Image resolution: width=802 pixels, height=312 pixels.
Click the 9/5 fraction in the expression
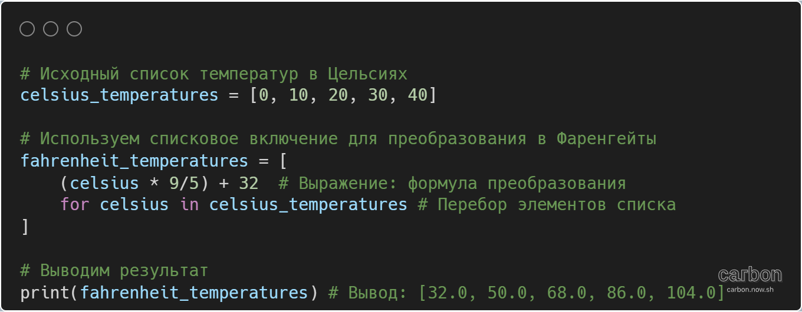[x=184, y=183]
